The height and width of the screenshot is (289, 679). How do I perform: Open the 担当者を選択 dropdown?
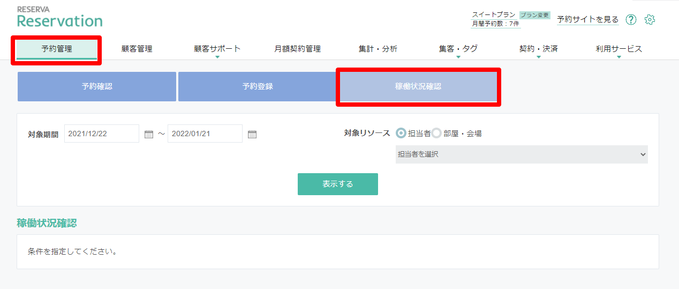pos(522,154)
